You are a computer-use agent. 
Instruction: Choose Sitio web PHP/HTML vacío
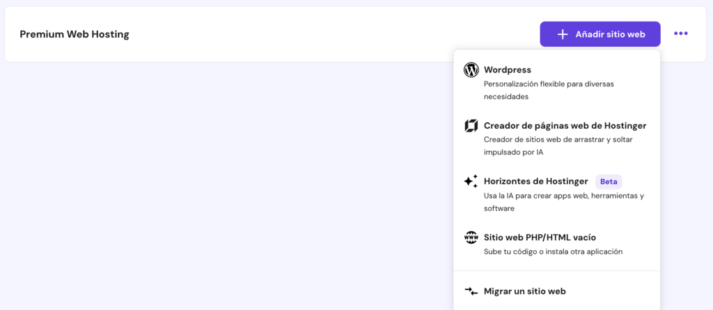click(540, 237)
